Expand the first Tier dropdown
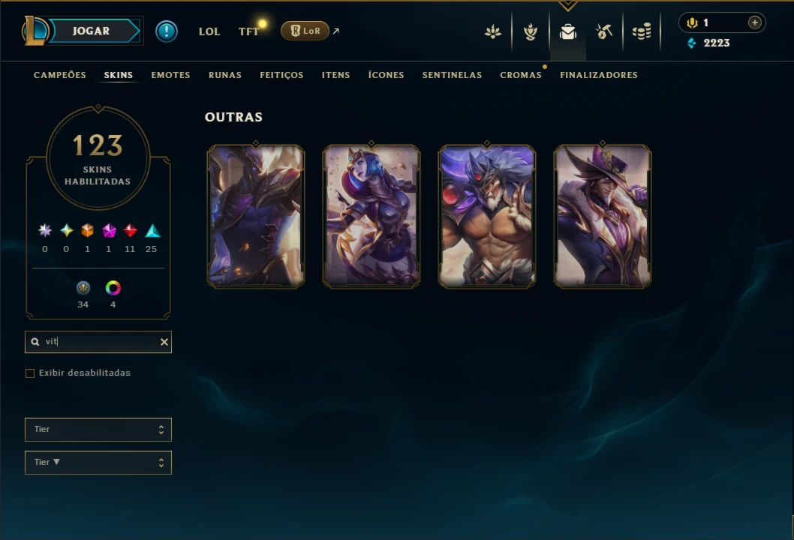The height and width of the screenshot is (540, 794). point(98,430)
